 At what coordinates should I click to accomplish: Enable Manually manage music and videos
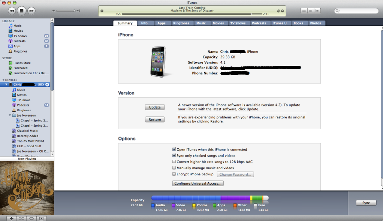(174, 168)
